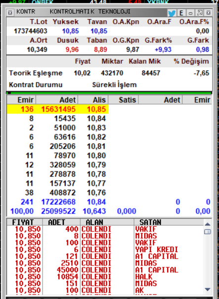Click the SATAN column header
This screenshot has width=219, height=299.
[169, 222]
